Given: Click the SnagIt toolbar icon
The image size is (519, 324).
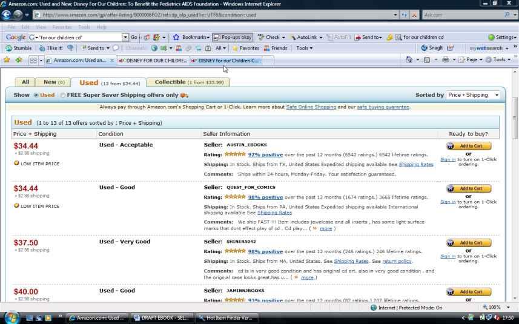Looking at the screenshot, I should pos(432,48).
